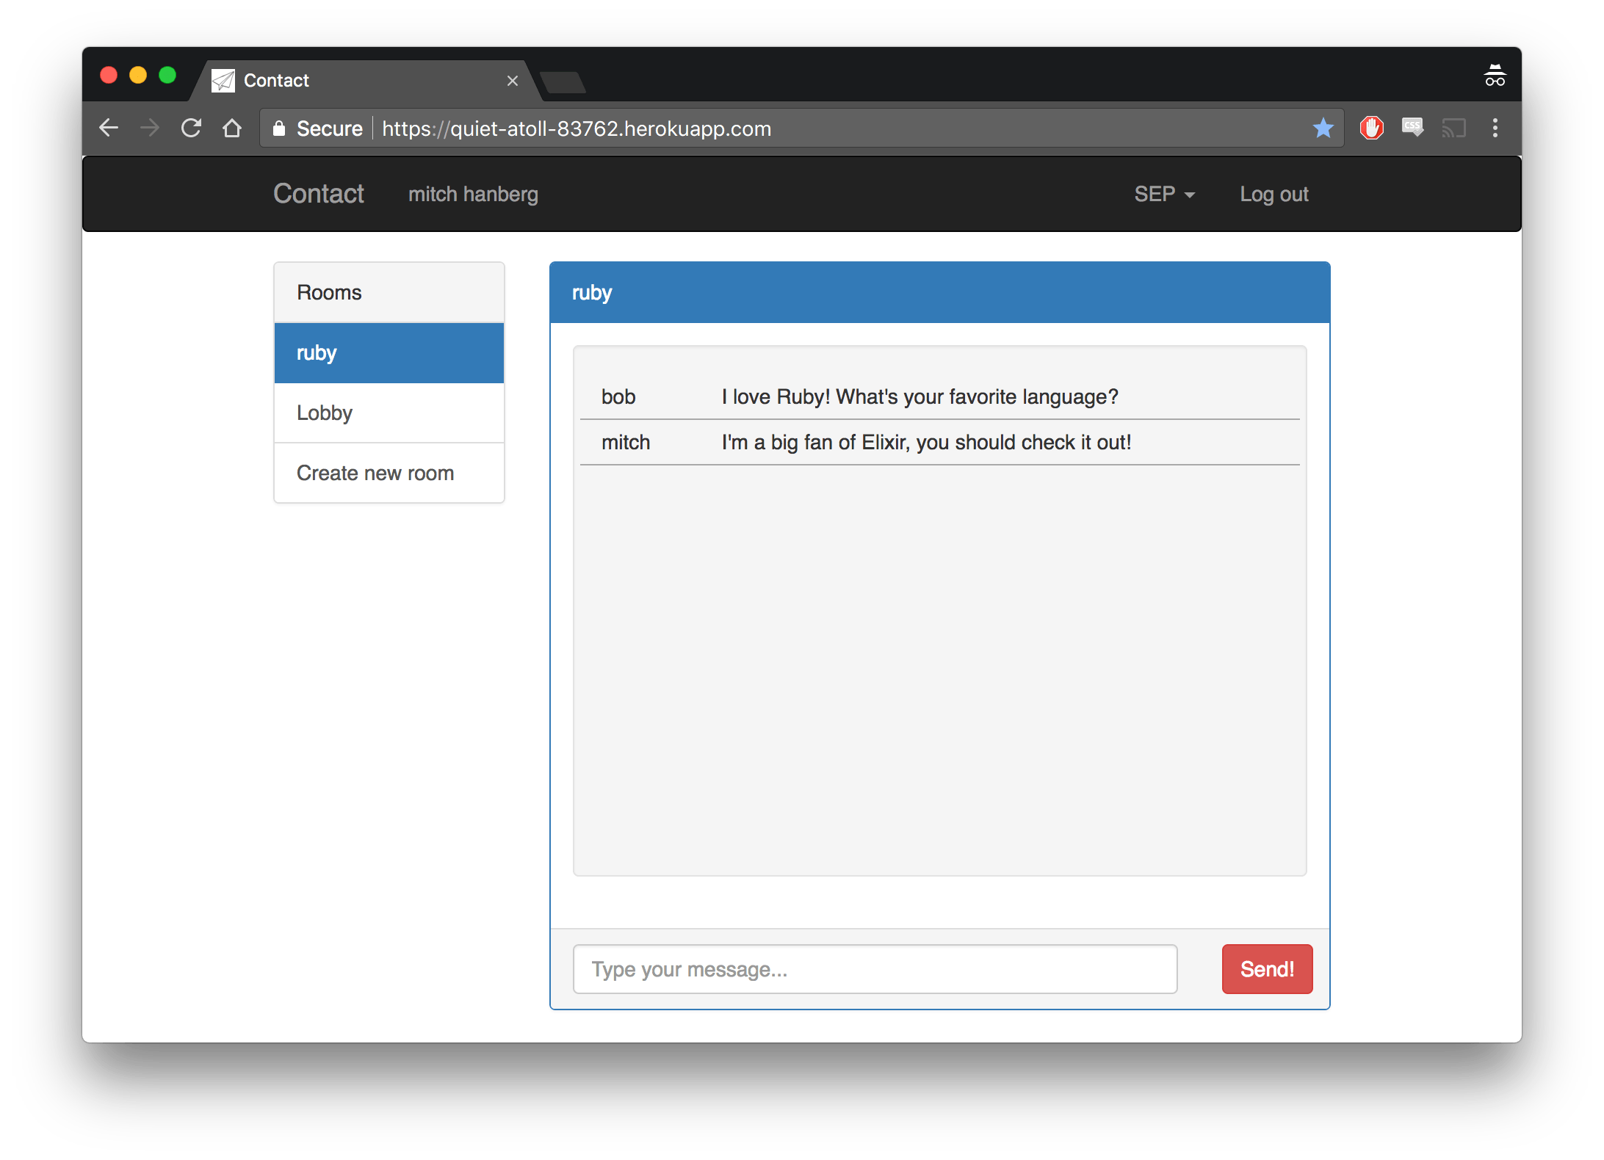Click the cast screen icon
Viewport: 1604px width, 1160px height.
[1453, 128]
